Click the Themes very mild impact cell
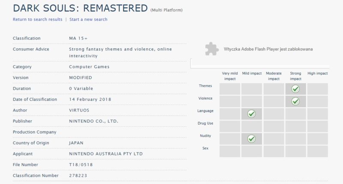 coord(230,89)
